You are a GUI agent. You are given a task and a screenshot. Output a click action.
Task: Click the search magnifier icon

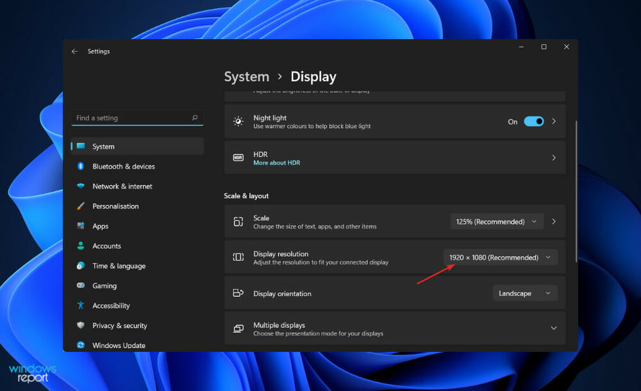(195, 118)
